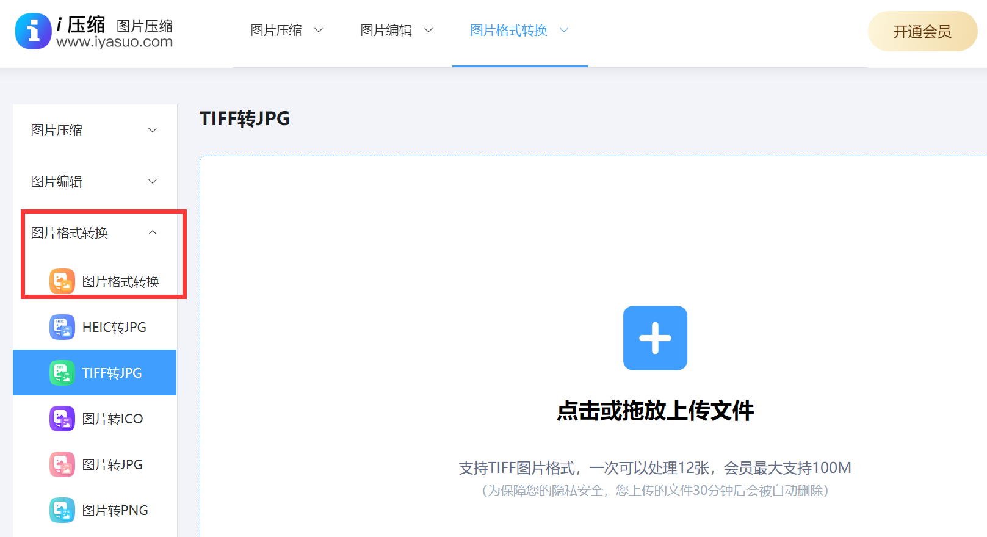
Task: Click the green TIFF to JPG icon
Action: (62, 373)
